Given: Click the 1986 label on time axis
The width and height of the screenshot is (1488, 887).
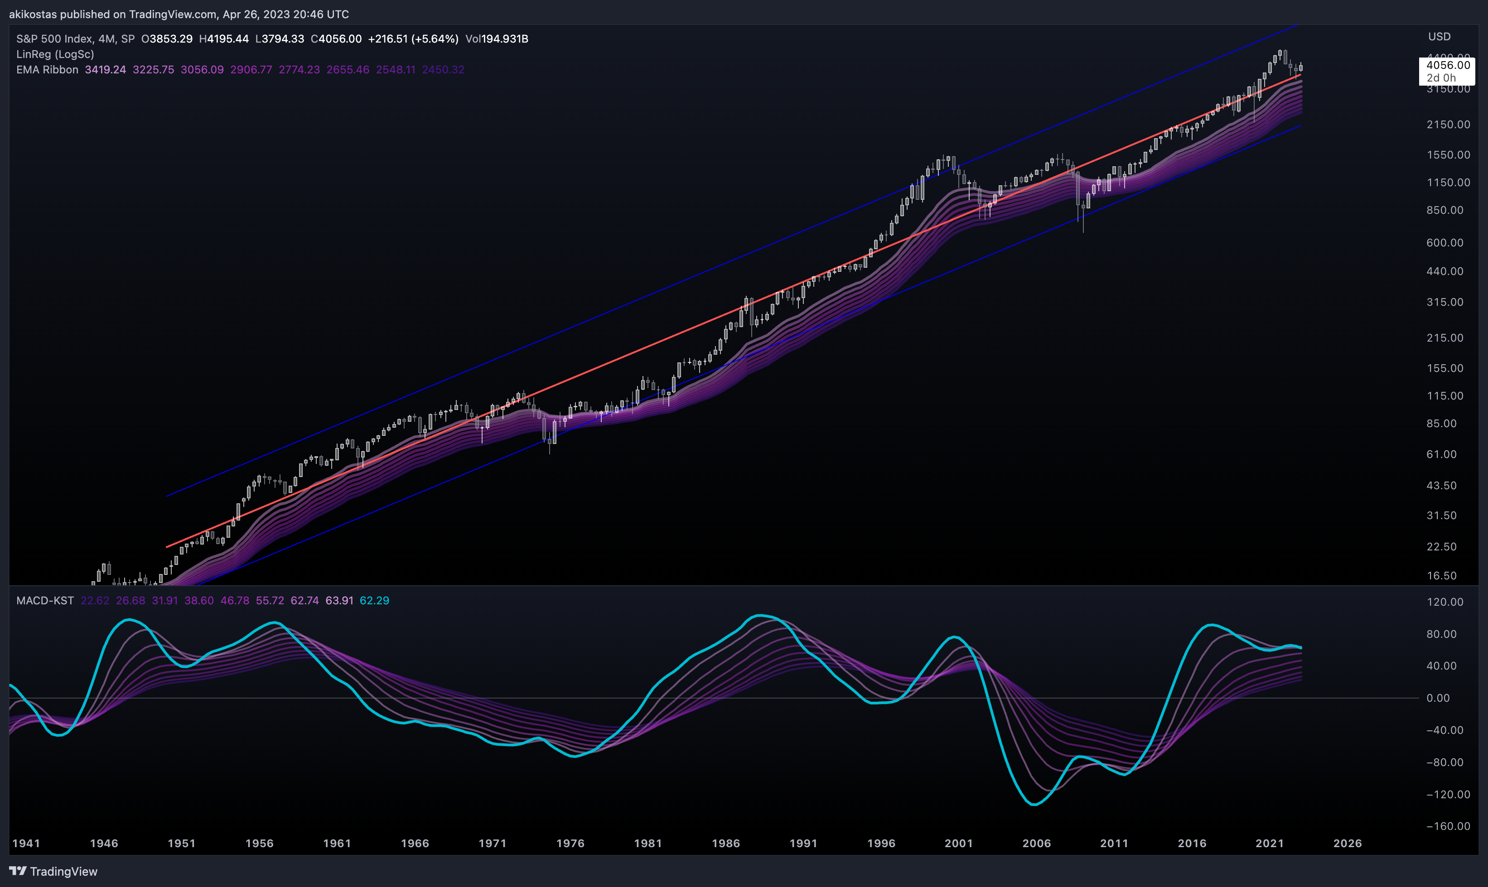Looking at the screenshot, I should tap(726, 844).
